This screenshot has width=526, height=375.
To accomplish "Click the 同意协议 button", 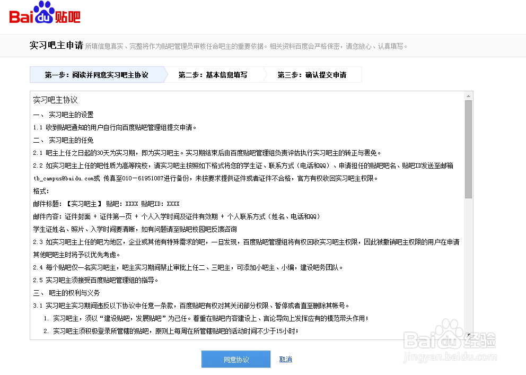I will (x=235, y=359).
